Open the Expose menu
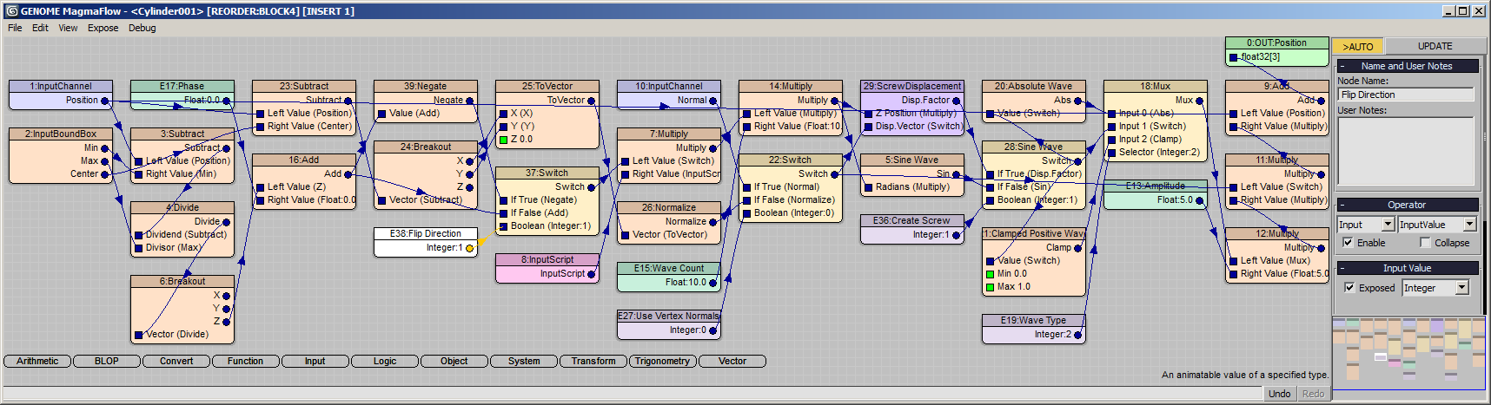1491x405 pixels. point(103,28)
